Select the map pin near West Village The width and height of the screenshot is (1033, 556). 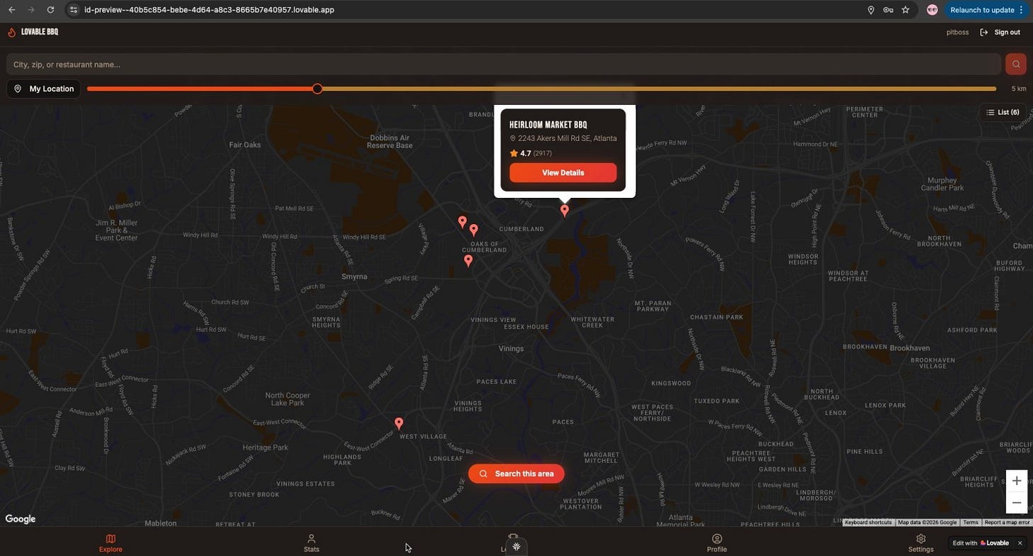point(399,423)
